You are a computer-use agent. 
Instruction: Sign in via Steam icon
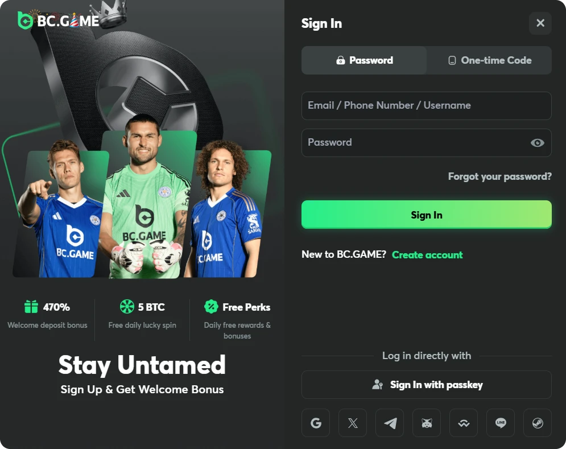538,423
